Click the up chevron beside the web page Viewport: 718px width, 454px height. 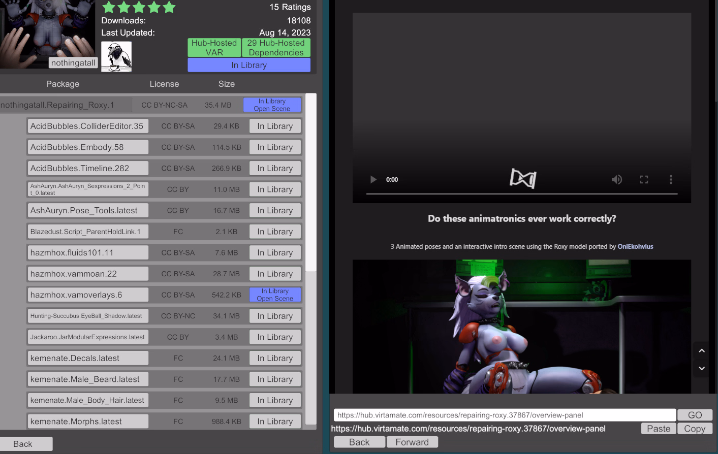[x=702, y=351]
